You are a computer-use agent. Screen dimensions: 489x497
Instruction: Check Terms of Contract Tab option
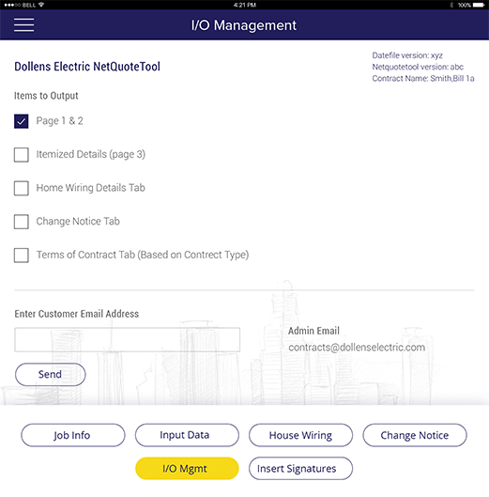click(22, 256)
